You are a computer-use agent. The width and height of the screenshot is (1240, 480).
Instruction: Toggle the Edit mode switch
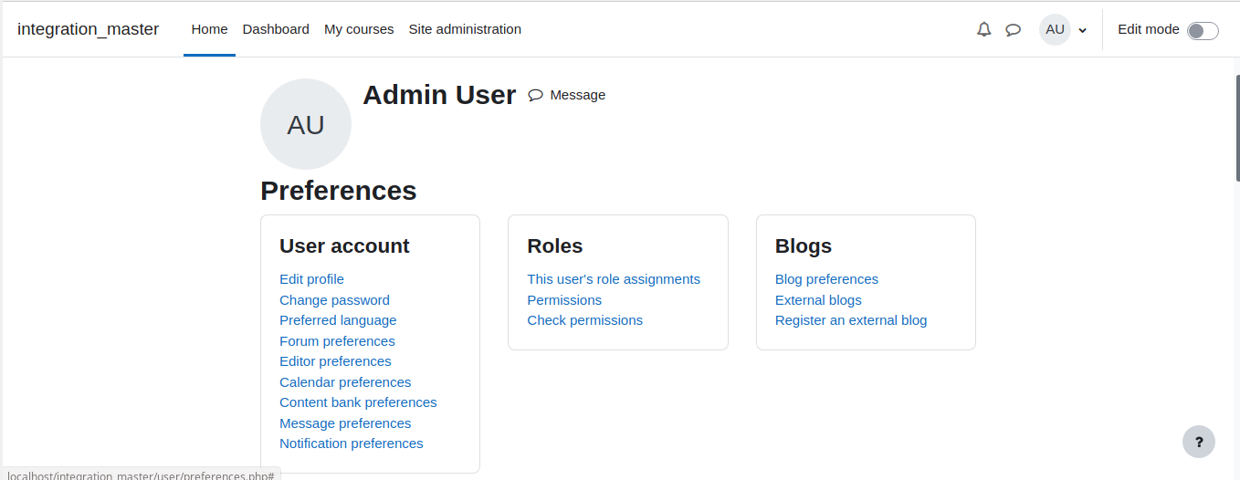pos(1203,30)
